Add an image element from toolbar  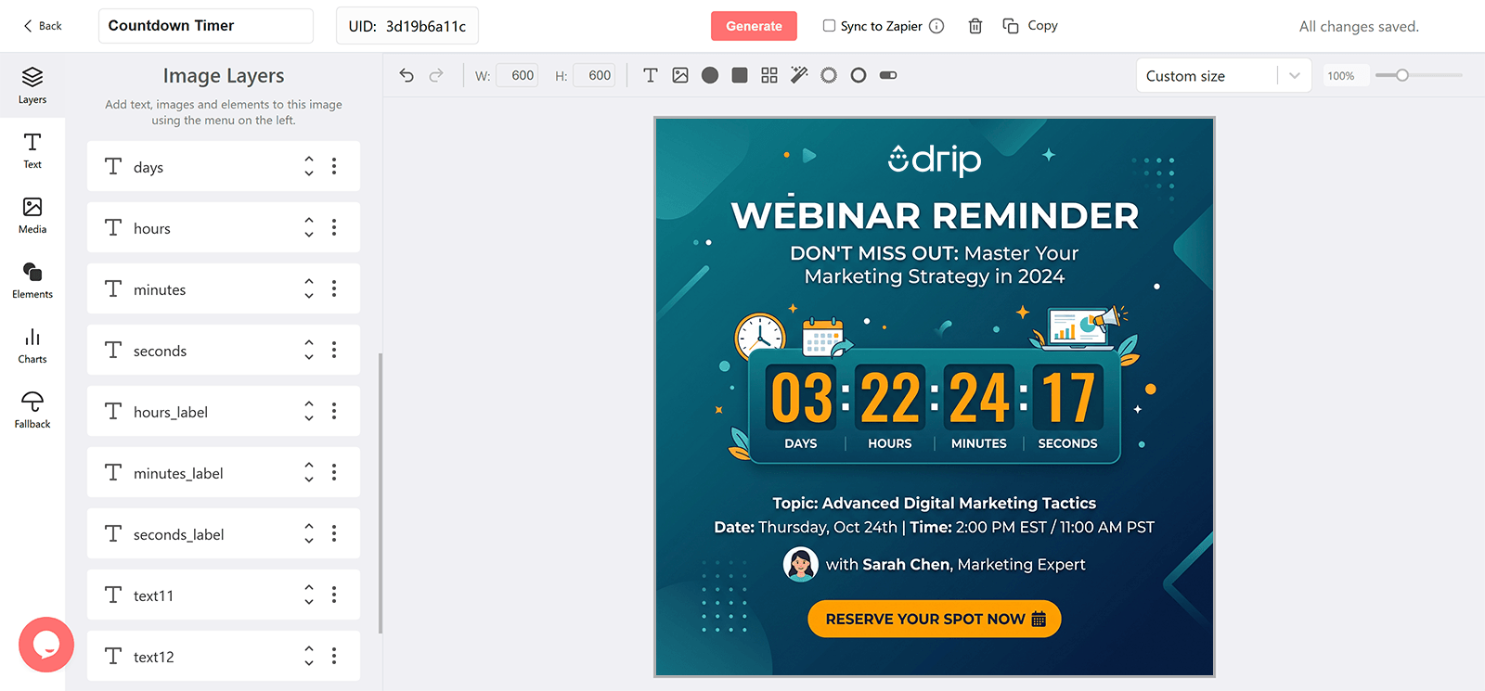[680, 75]
